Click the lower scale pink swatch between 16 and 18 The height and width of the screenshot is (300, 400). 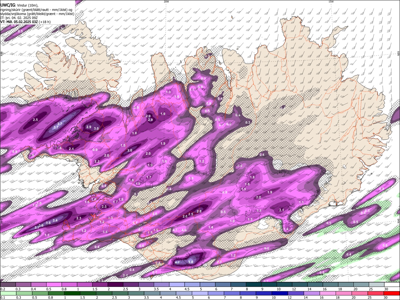point(328,293)
